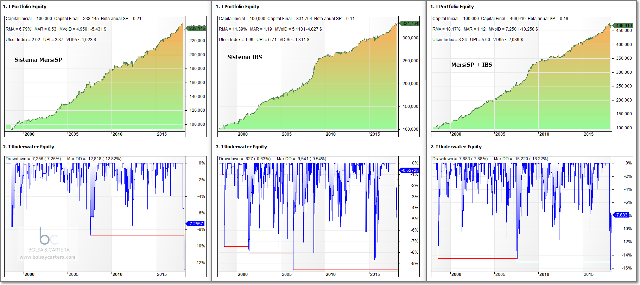This screenshot has width=640, height=285.
Task: Click the green 238,145 equity value marker
Action: click(196, 28)
